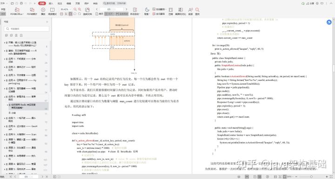Select the 保护 ribbon tab
This screenshot has height=179, width=335.
click(87, 3)
